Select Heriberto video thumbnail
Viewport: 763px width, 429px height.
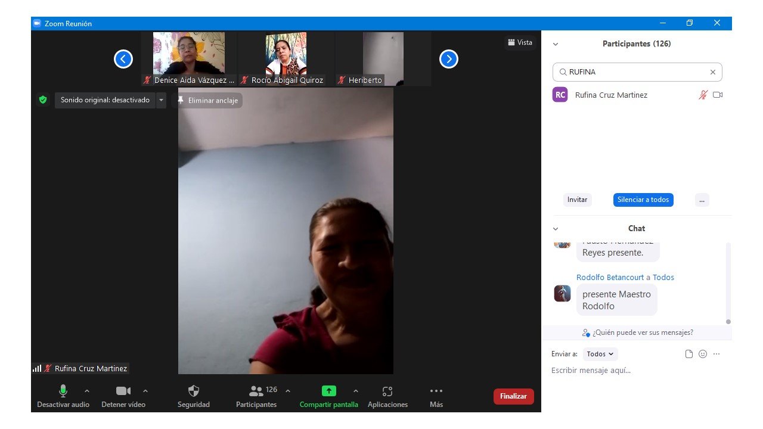pyautogui.click(x=383, y=59)
